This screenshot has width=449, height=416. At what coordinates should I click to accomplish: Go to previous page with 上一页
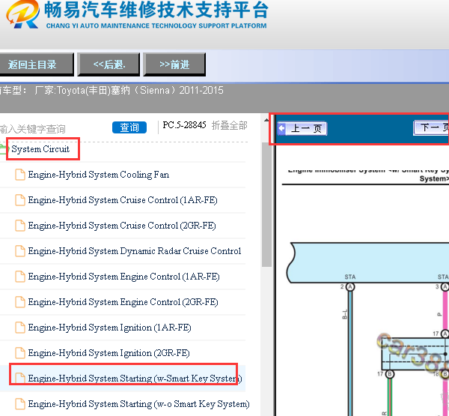pos(302,128)
